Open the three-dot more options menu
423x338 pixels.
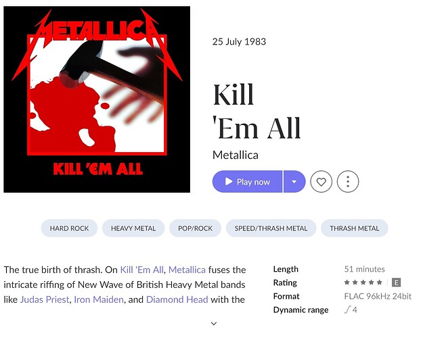coord(348,182)
